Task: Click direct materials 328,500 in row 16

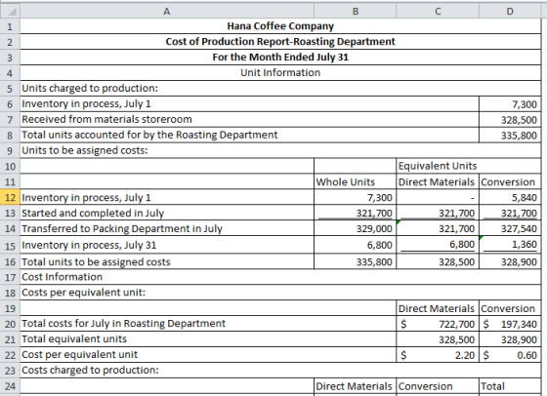Action: (438, 261)
